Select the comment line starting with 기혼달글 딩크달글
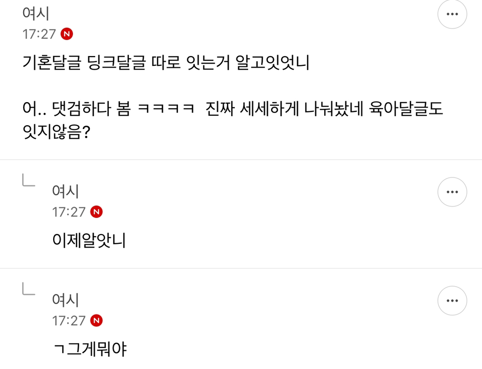This screenshot has width=482, height=369. coord(166,63)
